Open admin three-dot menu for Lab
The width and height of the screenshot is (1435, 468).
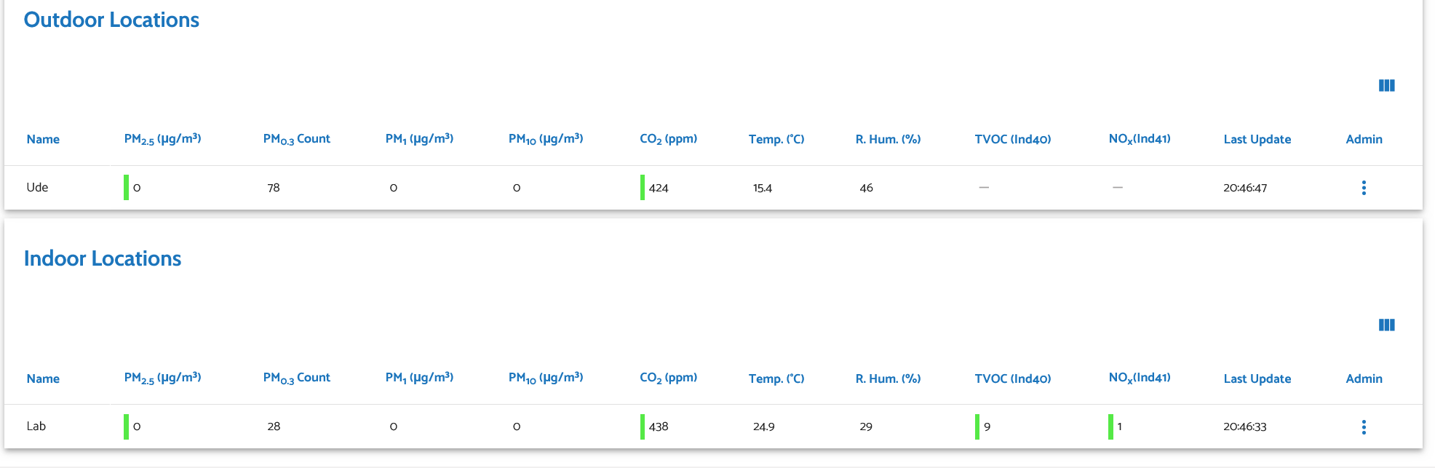1363,427
